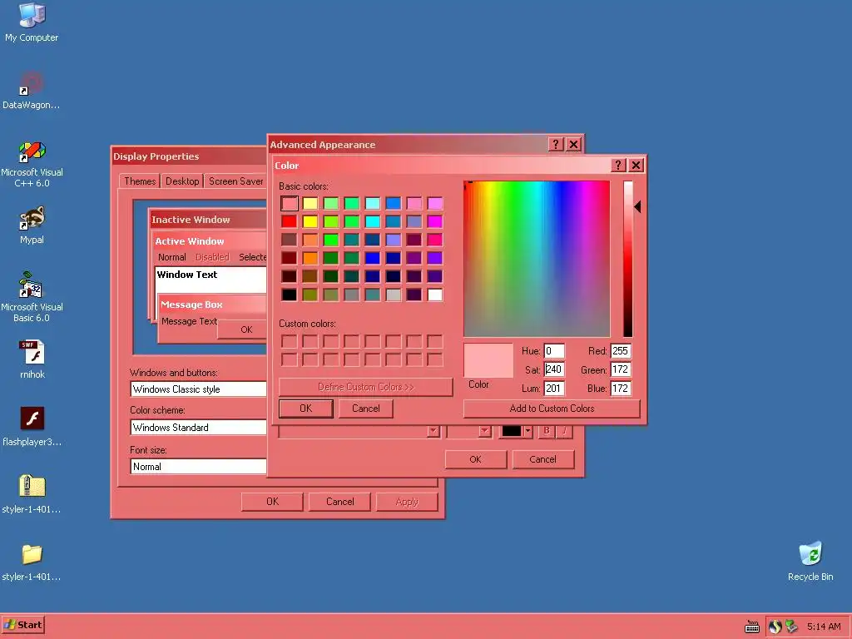The height and width of the screenshot is (639, 852).
Task: Open the Color scheme dropdown
Action: pyautogui.click(x=198, y=428)
